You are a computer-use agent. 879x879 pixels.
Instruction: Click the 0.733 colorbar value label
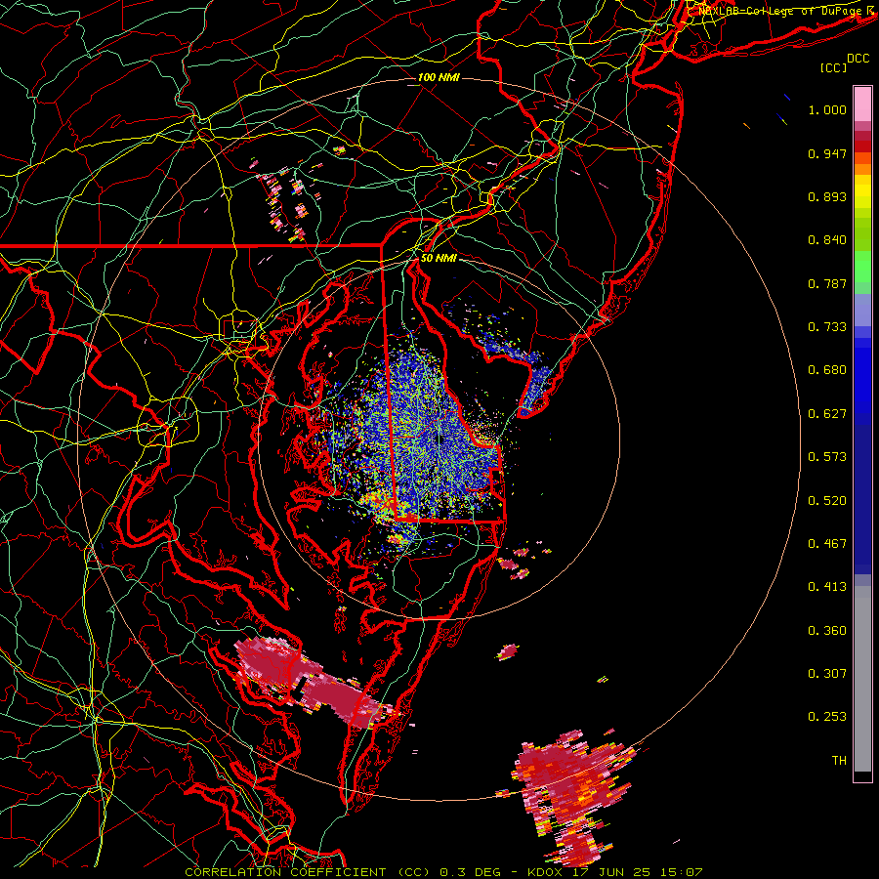click(827, 327)
